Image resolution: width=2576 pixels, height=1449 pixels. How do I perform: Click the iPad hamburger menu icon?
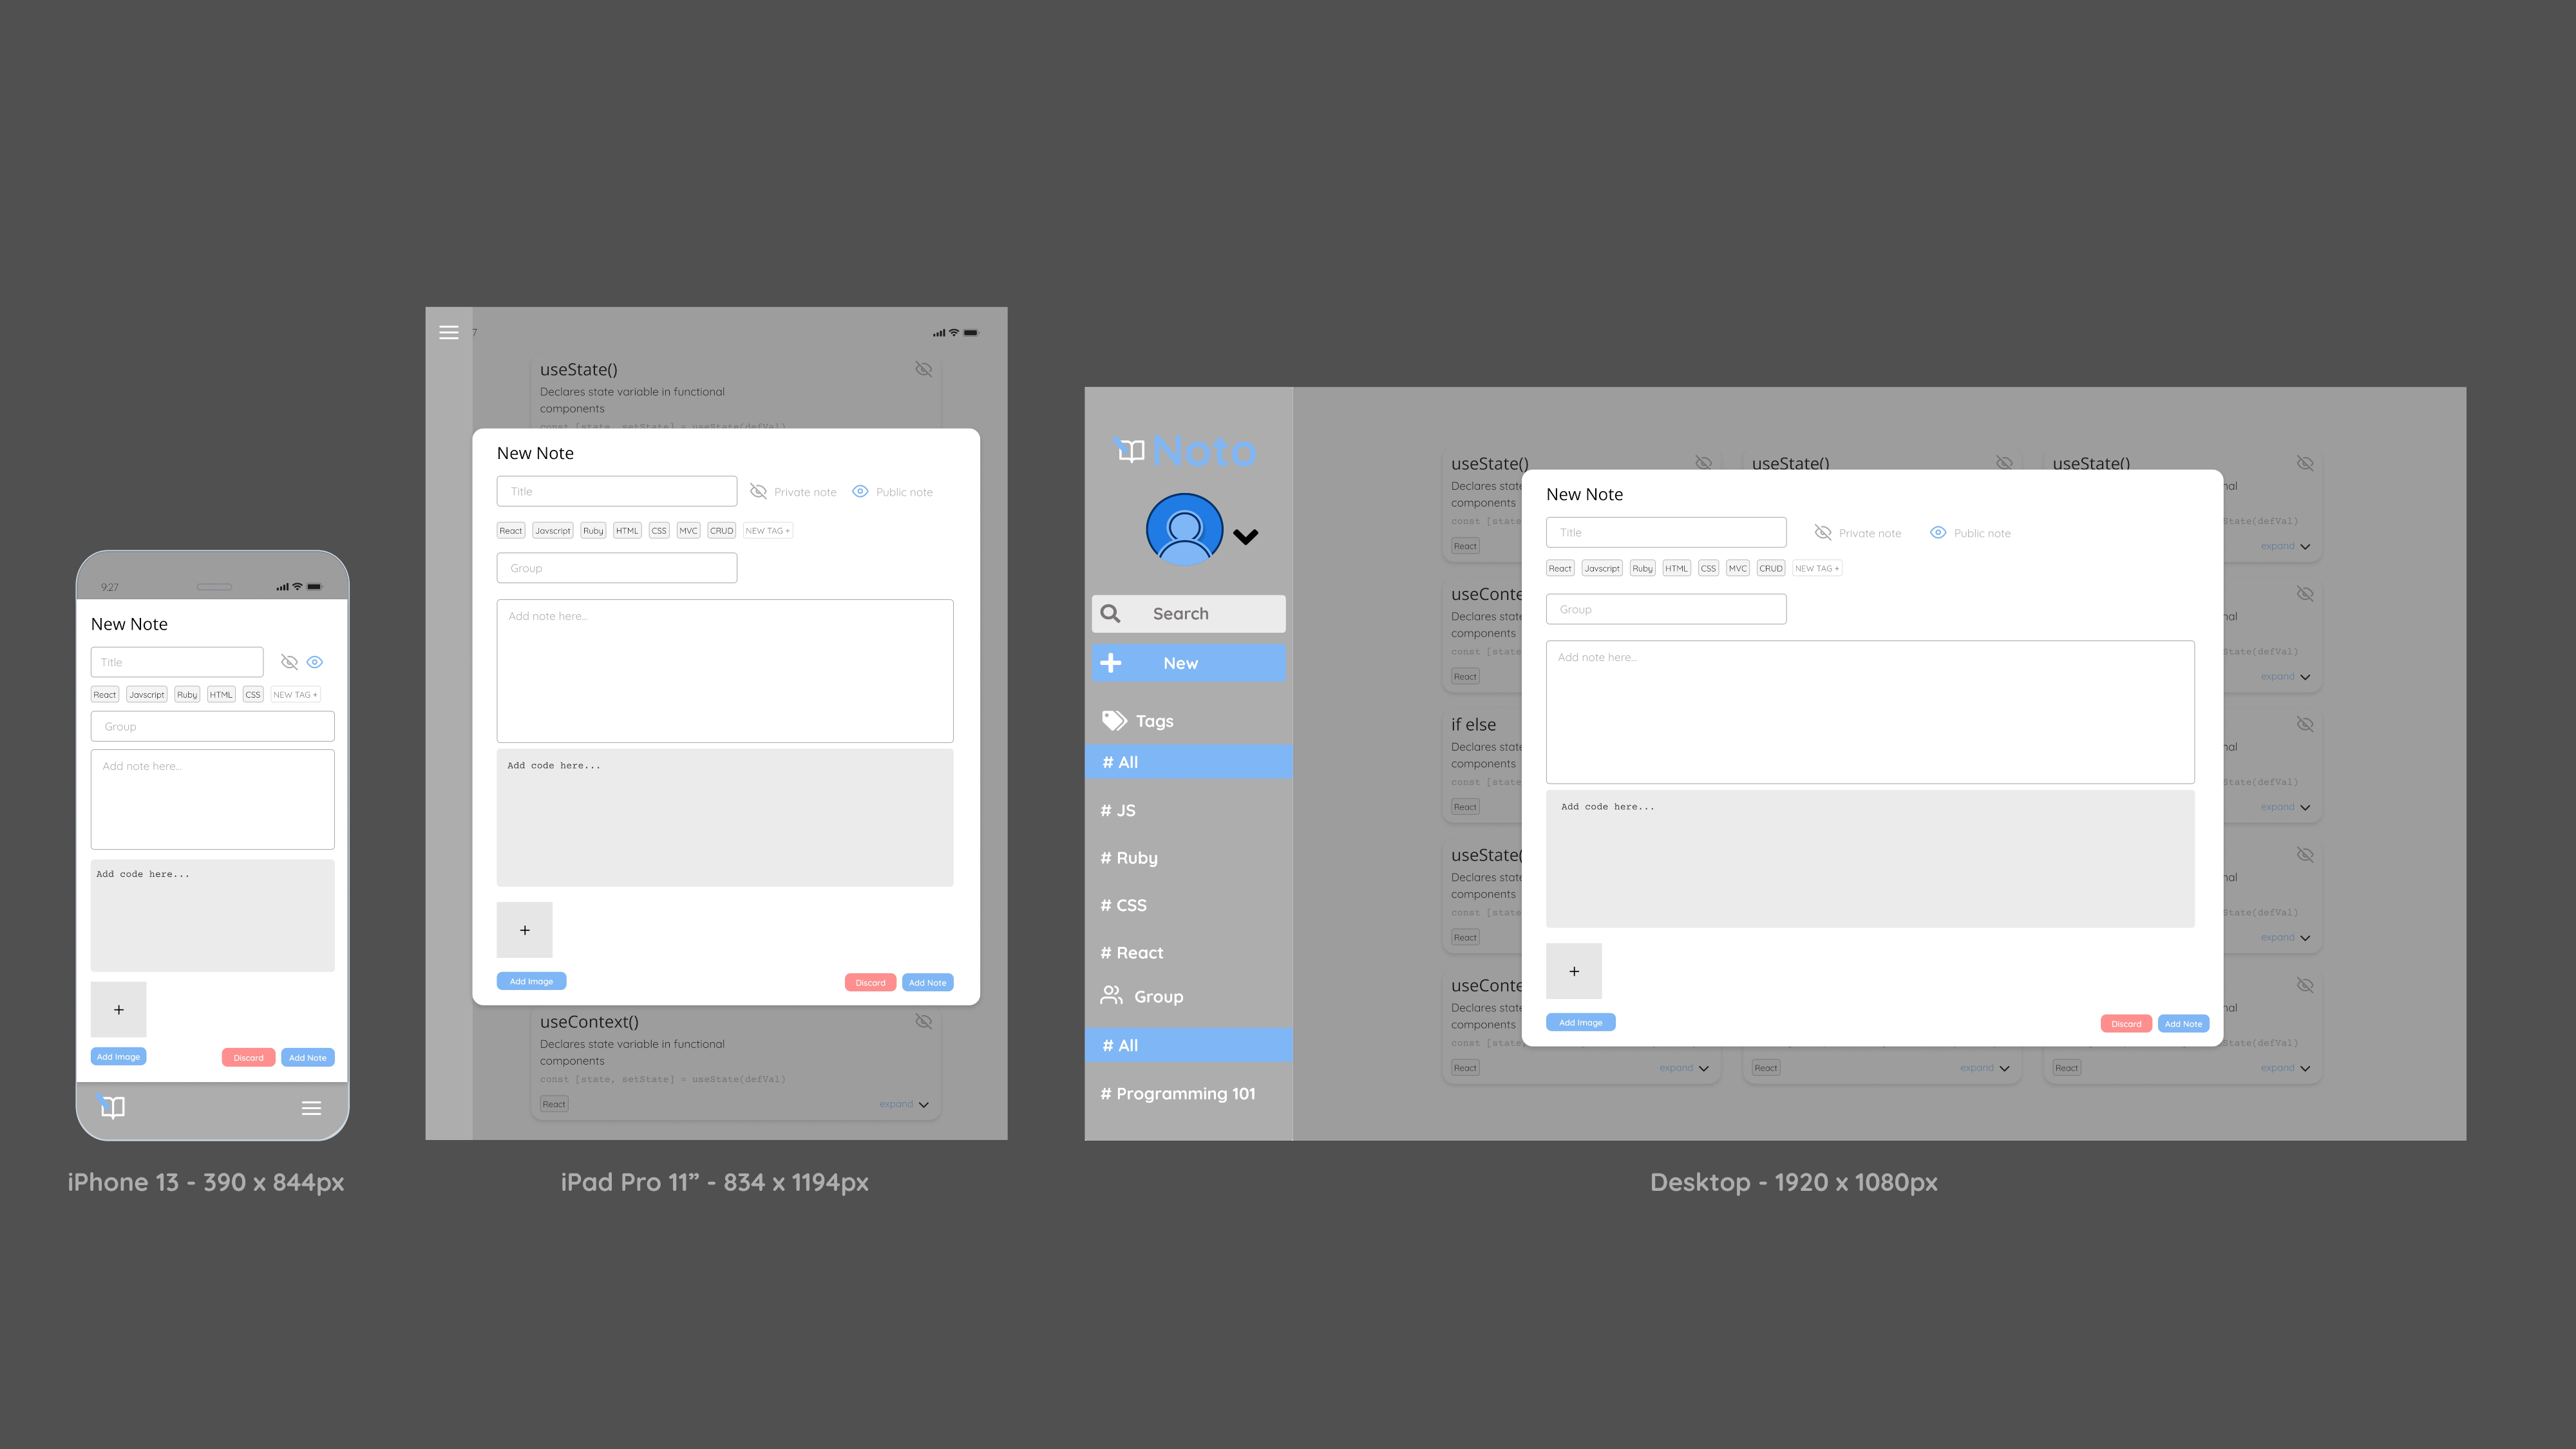point(449,333)
